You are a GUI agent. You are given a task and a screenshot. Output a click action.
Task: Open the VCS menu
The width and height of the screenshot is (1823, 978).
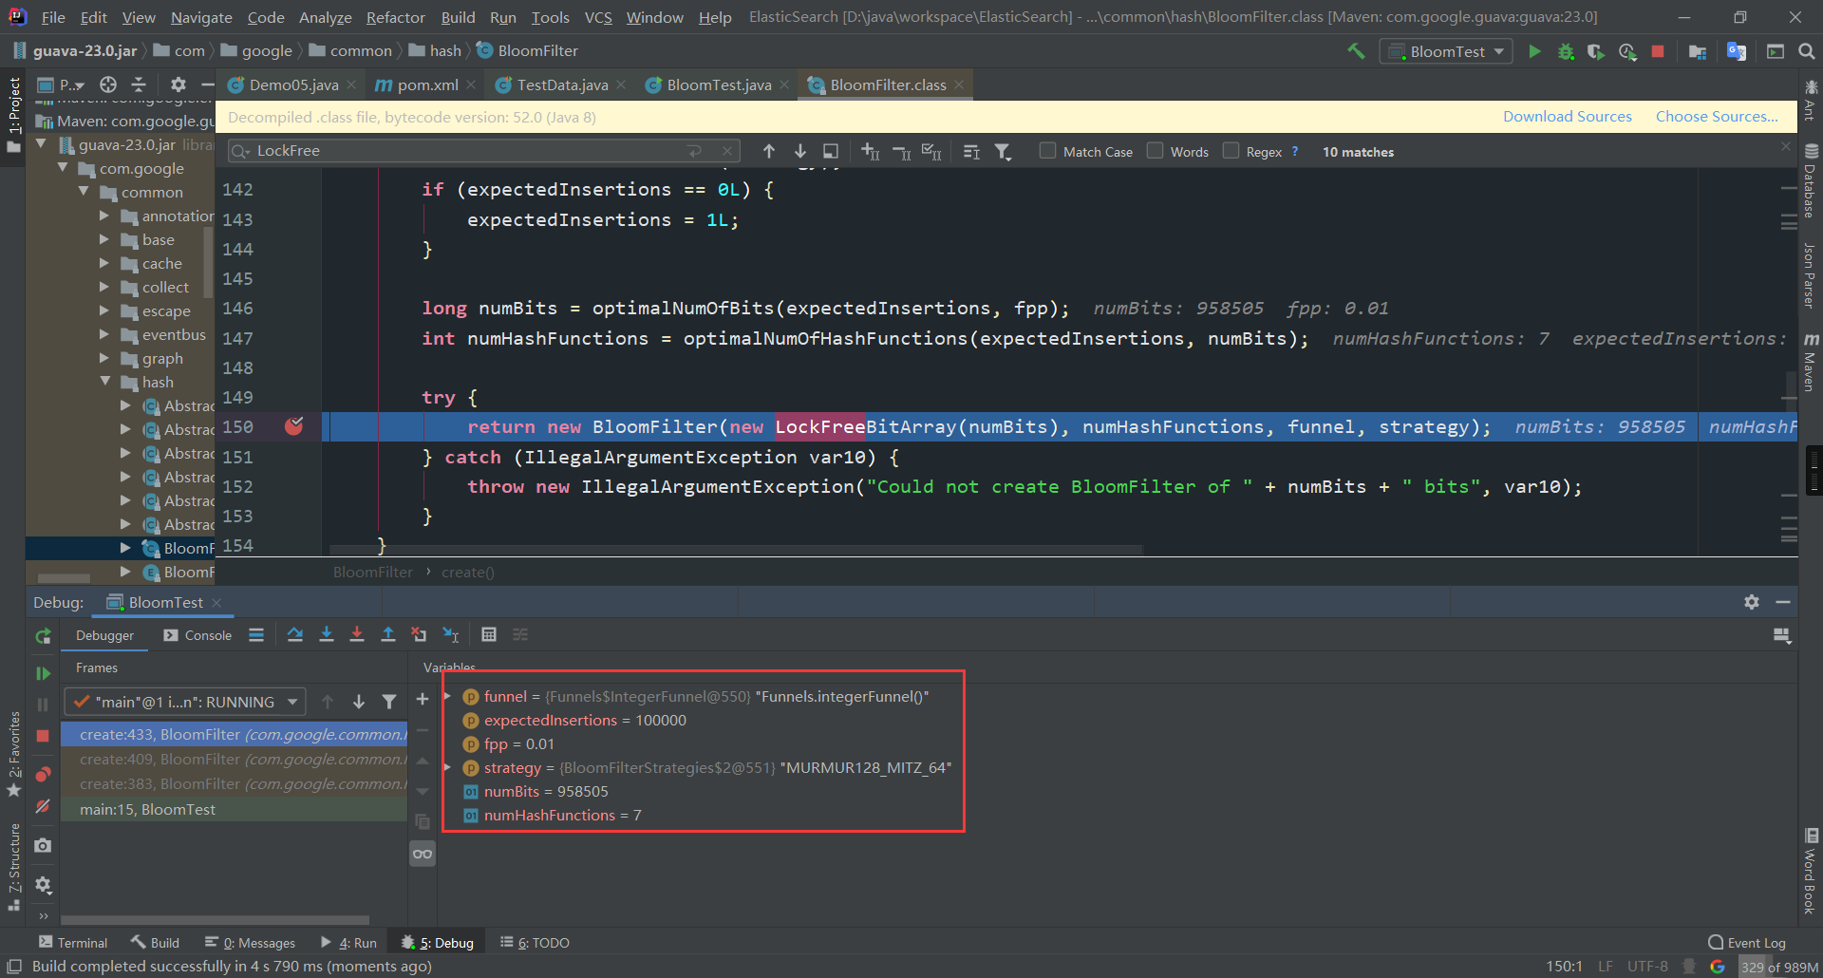pos(598,17)
